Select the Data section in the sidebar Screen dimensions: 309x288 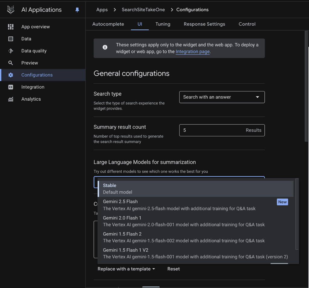tap(26, 39)
